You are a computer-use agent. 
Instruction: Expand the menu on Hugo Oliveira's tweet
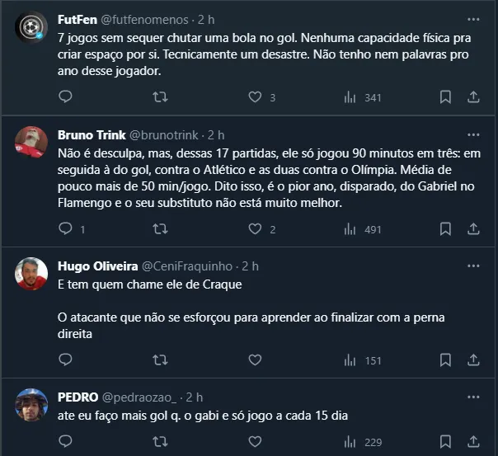coord(473,266)
